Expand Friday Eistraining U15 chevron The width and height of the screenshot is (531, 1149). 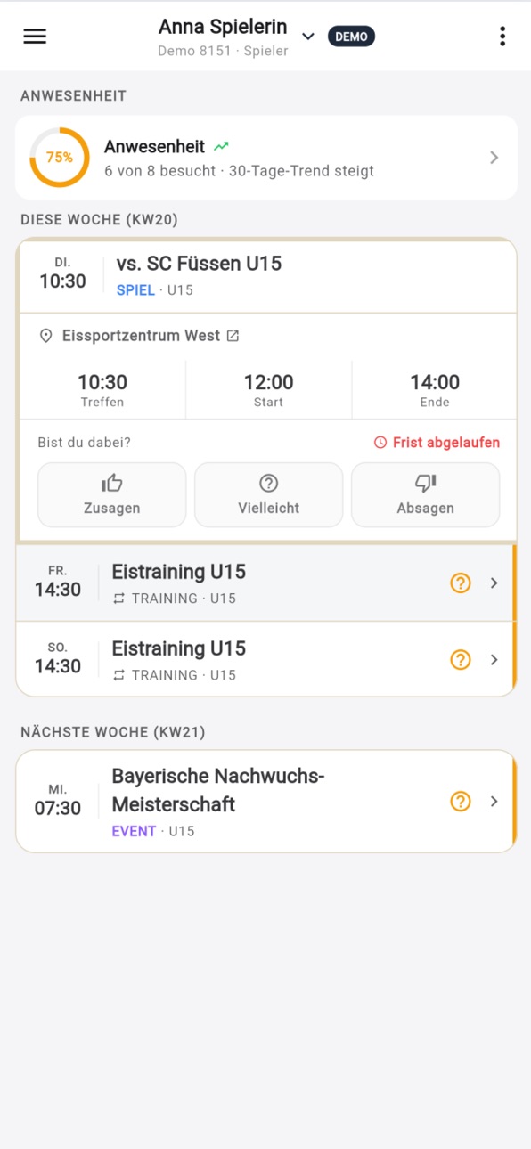coord(494,583)
